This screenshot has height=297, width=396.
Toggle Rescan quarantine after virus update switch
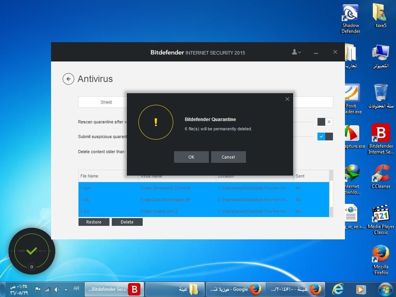click(x=325, y=122)
